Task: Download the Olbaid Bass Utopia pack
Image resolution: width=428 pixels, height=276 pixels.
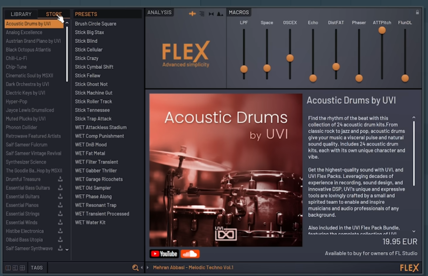Action: click(60, 239)
